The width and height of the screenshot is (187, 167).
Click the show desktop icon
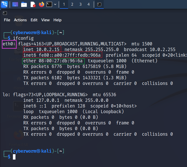[x=15, y=4]
